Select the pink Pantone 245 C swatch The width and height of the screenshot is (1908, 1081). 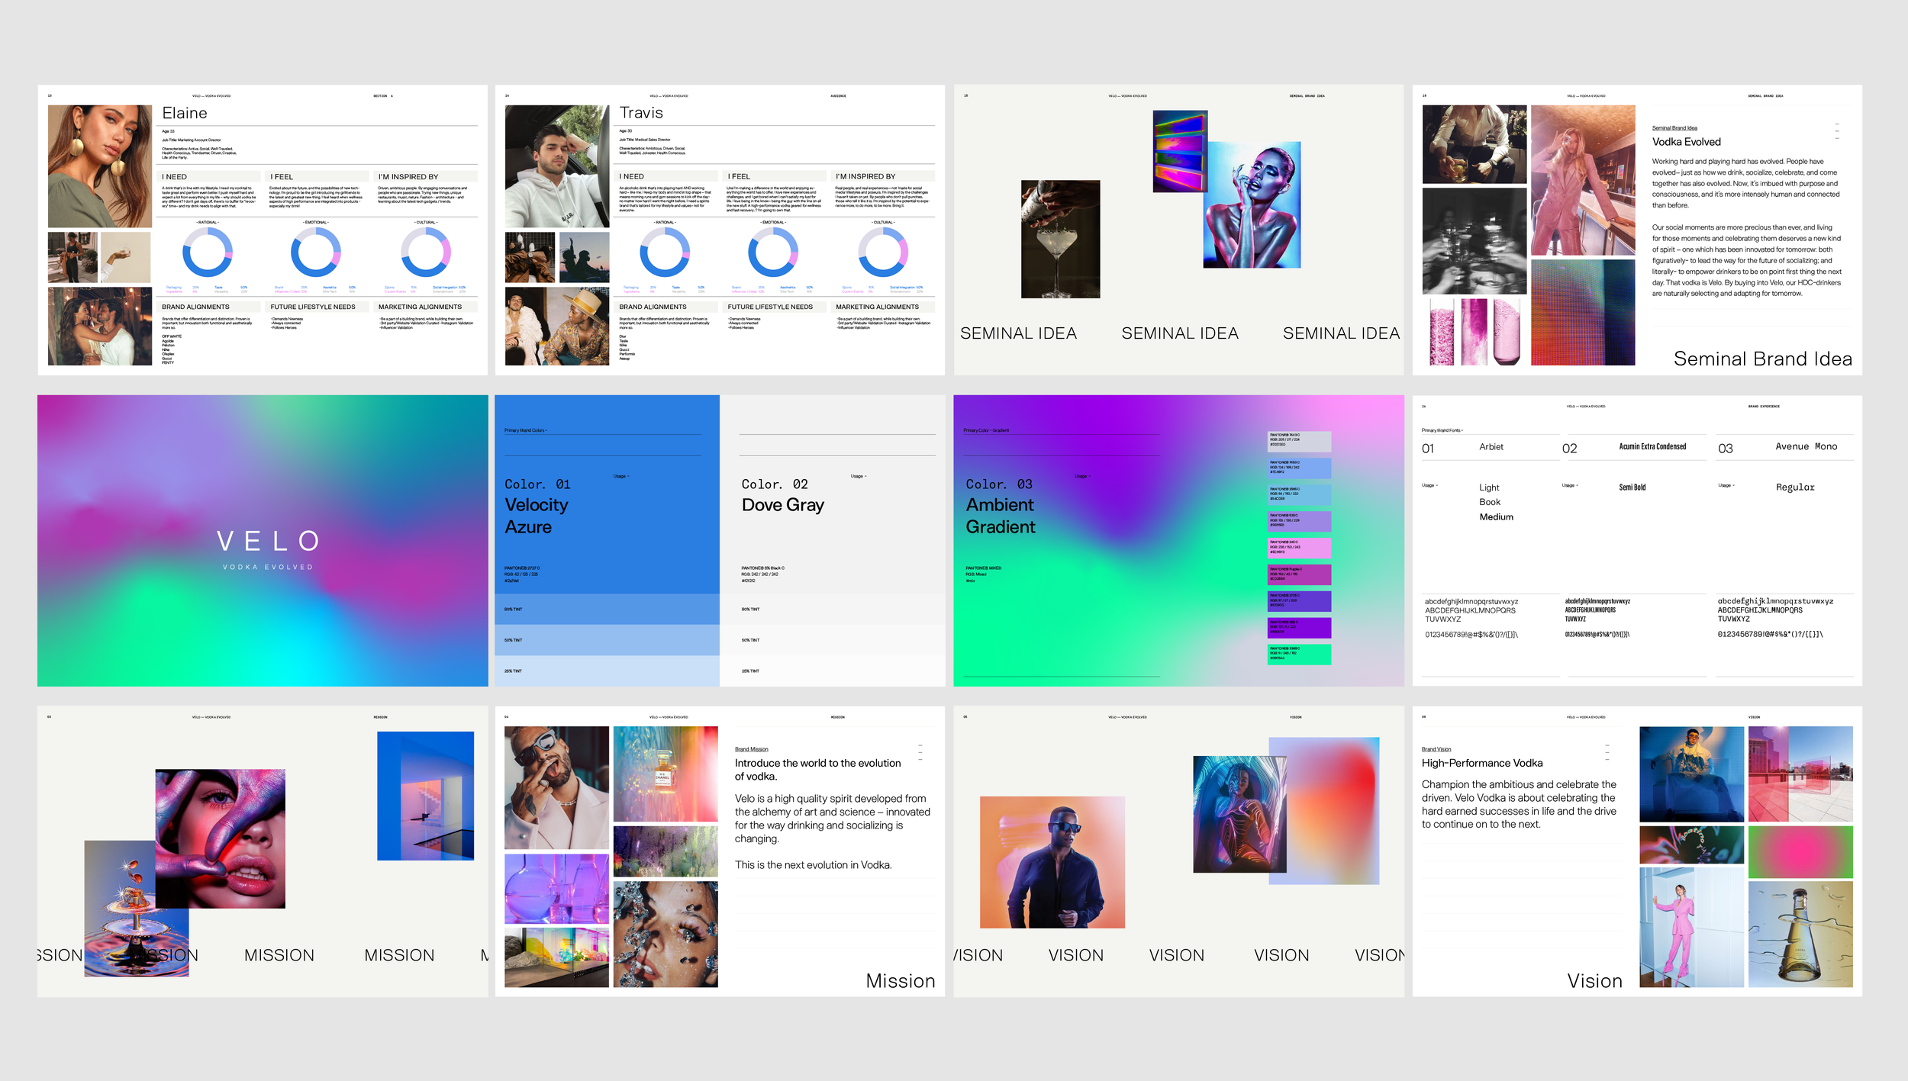1300,548
